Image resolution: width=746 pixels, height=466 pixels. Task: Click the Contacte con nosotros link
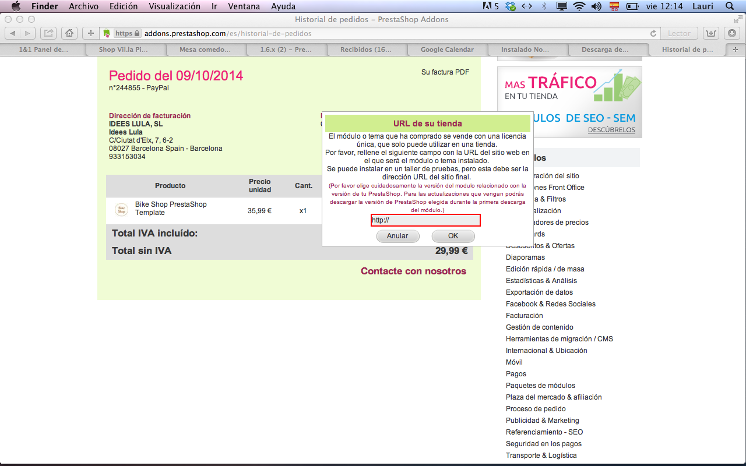tap(413, 271)
